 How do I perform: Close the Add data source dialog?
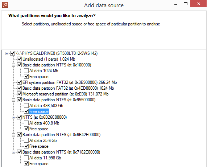click(x=198, y=4)
